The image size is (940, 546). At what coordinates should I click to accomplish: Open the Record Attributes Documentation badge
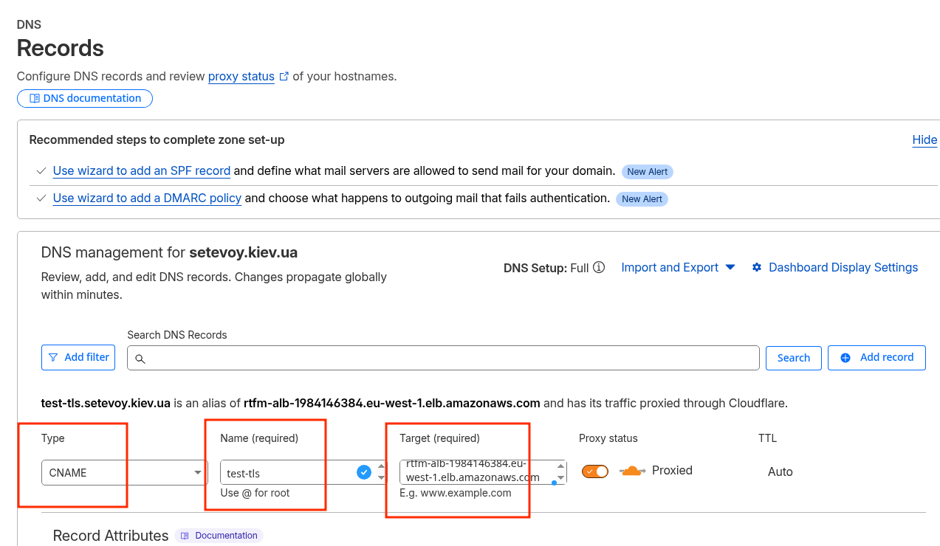[x=219, y=536]
